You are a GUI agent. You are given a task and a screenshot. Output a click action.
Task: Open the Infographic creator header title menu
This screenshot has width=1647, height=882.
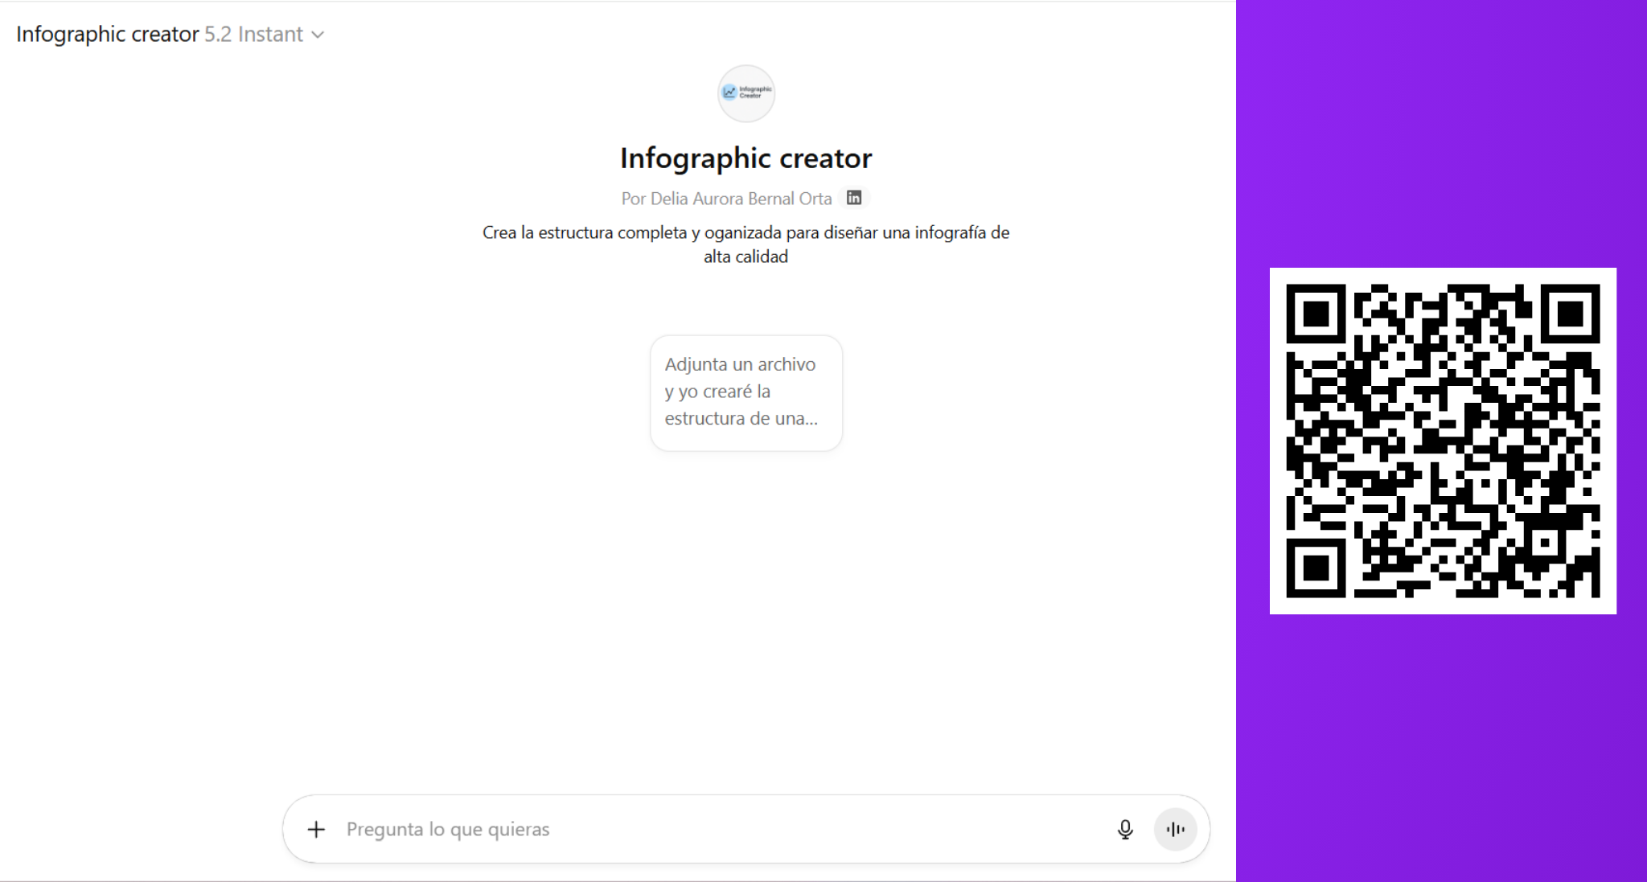107,35
